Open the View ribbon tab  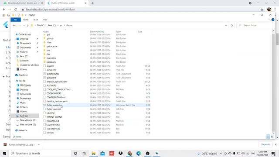tap(45, 20)
